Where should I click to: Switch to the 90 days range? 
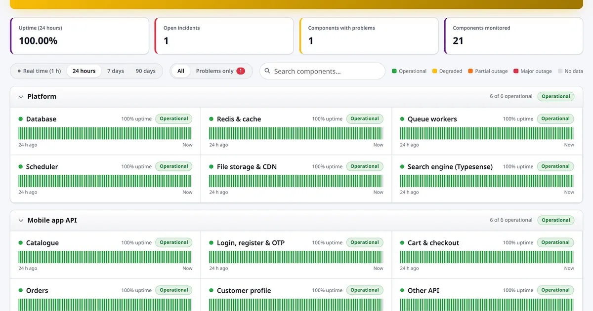(146, 71)
